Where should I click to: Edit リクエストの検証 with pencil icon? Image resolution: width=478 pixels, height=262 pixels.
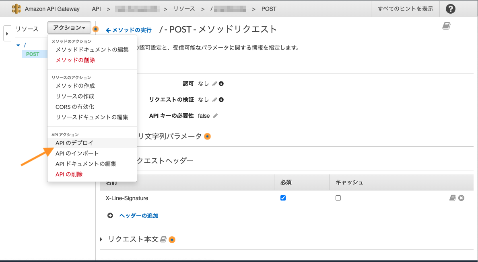click(x=214, y=100)
